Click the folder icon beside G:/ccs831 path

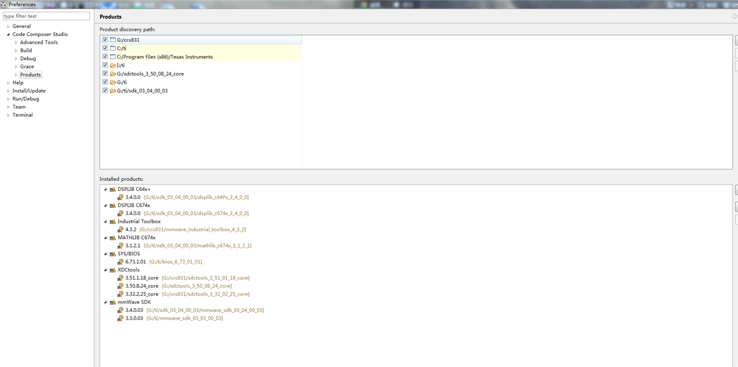(x=113, y=40)
